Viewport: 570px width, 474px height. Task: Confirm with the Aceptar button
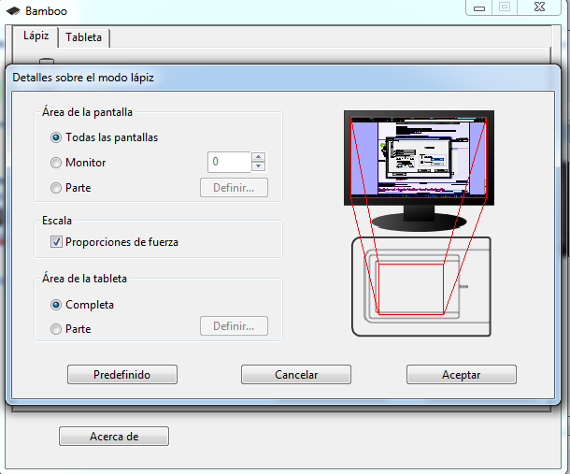(x=462, y=375)
